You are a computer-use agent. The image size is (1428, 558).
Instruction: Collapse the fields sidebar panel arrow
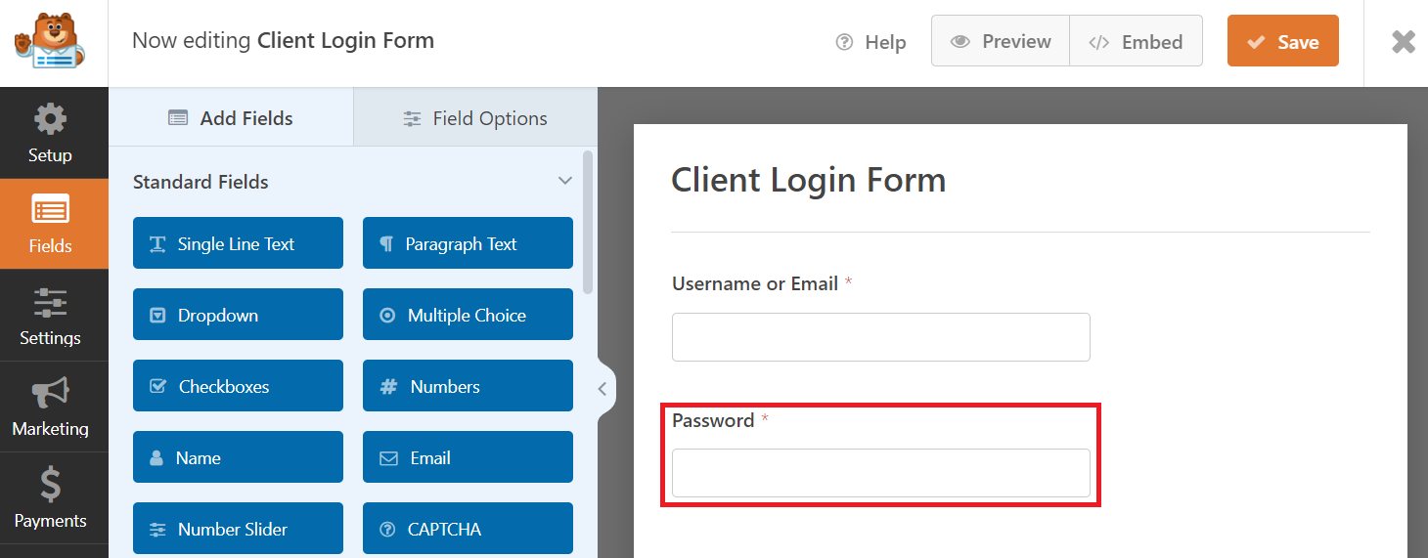point(602,389)
